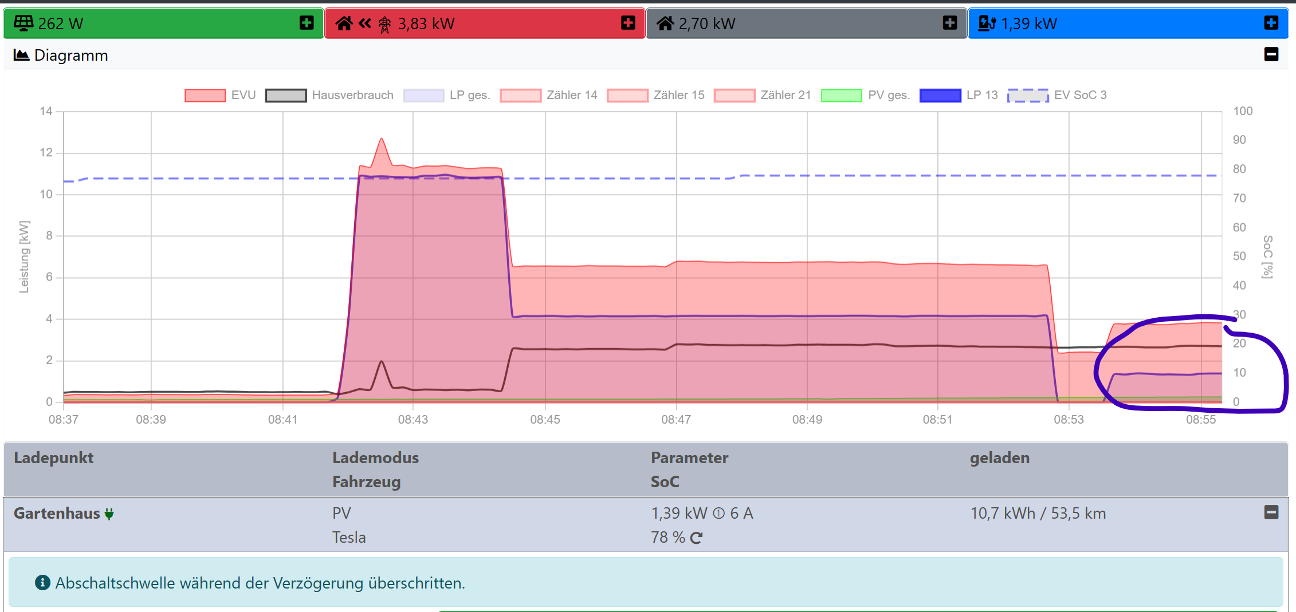The image size is (1296, 612).
Task: Toggle Hausverbrauch series in chart legend
Action: pos(329,95)
